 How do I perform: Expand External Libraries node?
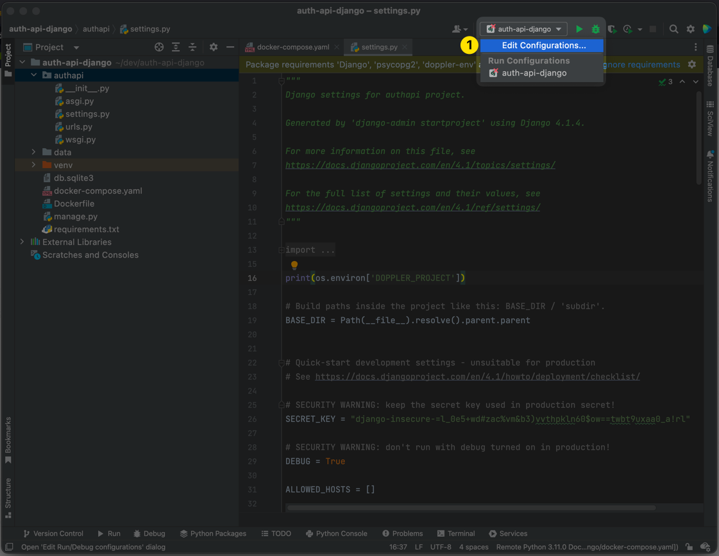(x=22, y=242)
